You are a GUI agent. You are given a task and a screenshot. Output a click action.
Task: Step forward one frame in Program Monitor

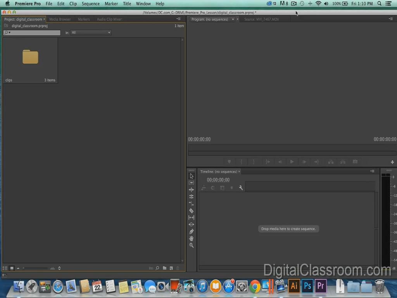click(304, 162)
